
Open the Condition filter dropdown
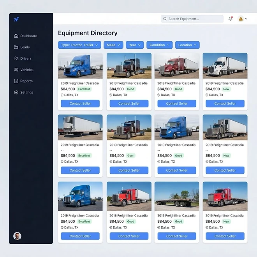click(x=160, y=45)
